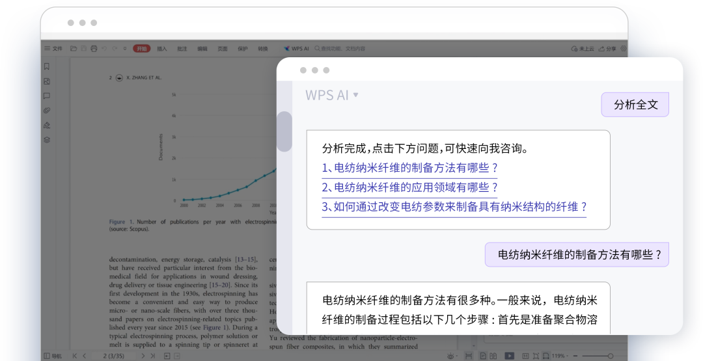Click the signature stamp icon in left sidebar
The height and width of the screenshot is (361, 703).
click(47, 125)
